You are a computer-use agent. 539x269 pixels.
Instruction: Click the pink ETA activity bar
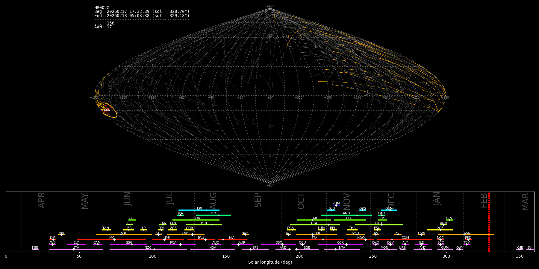(x=76, y=249)
